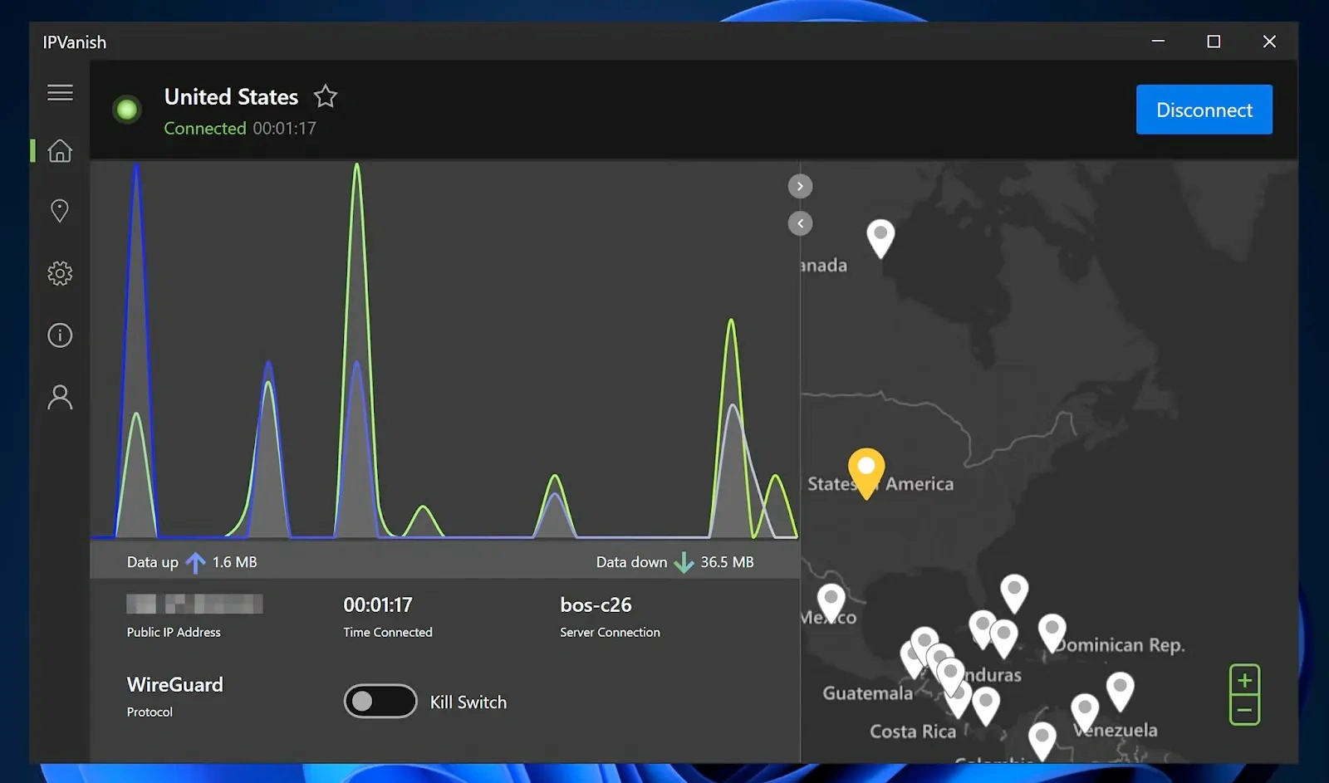This screenshot has width=1329, height=783.
Task: Open Settings gear icon
Action: point(60,273)
